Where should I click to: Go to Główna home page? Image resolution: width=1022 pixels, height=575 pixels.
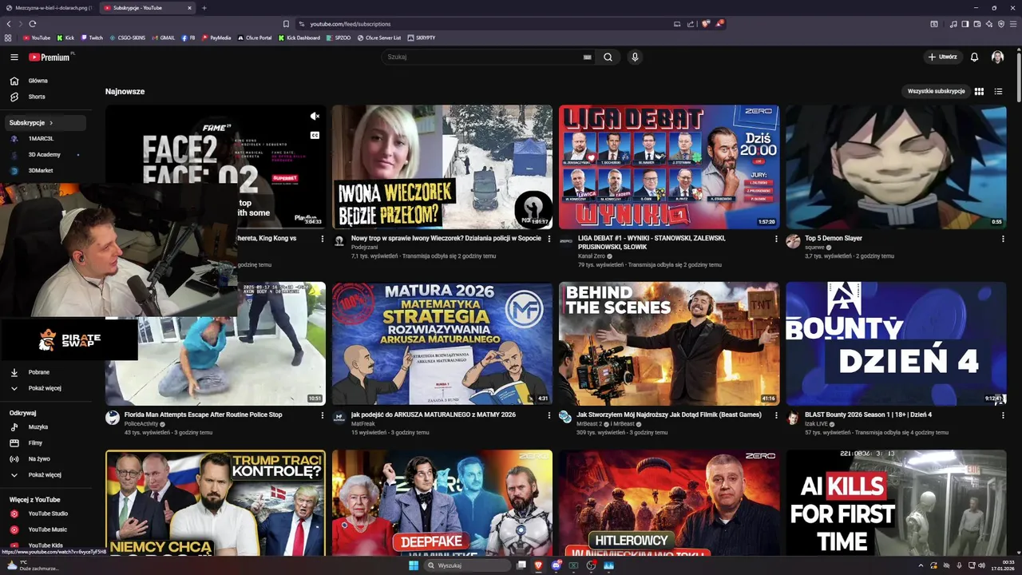pyautogui.click(x=45, y=81)
